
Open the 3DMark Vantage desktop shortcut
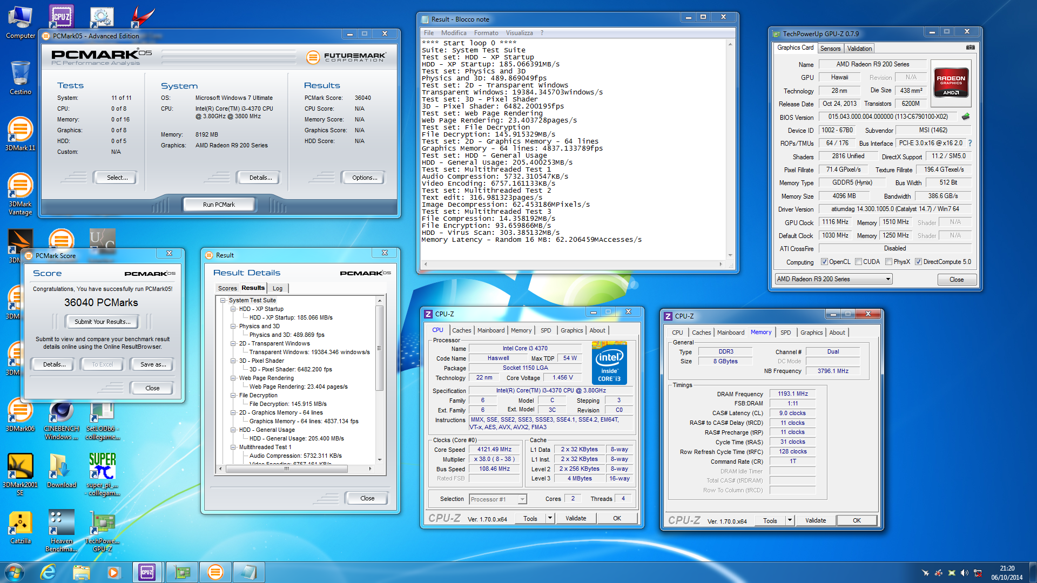pos(20,193)
